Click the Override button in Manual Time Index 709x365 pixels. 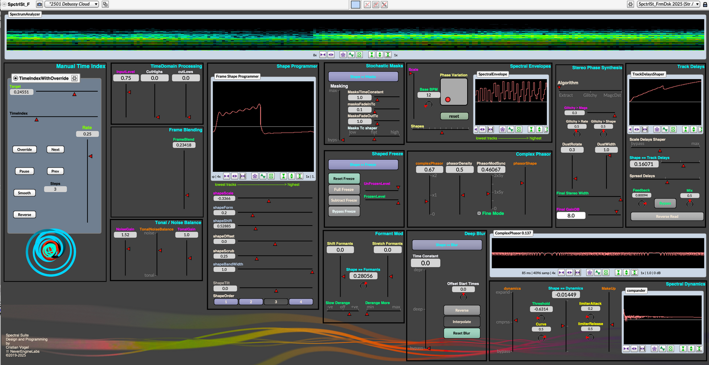pos(25,149)
